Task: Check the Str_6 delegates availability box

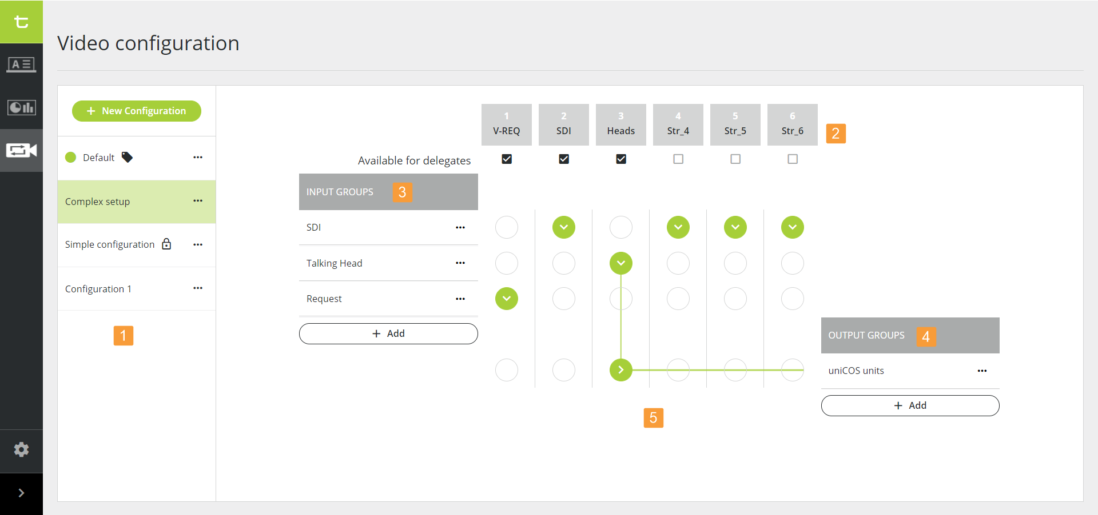Action: pyautogui.click(x=793, y=159)
